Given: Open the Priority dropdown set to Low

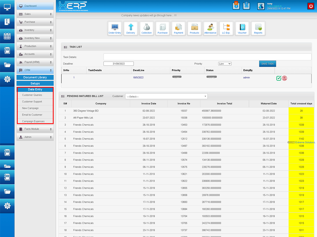Looking at the screenshot, I should pyautogui.click(x=225, y=64).
